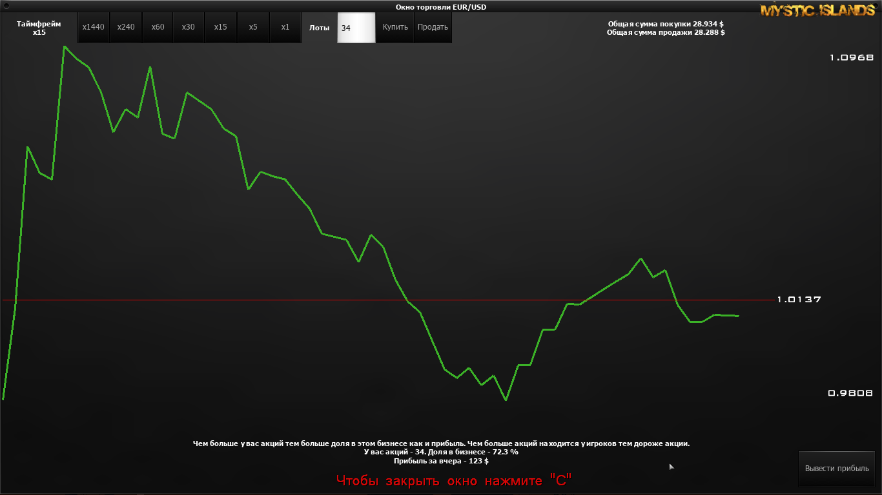
Task: Select the x1440 timeframe
Action: (x=94, y=27)
